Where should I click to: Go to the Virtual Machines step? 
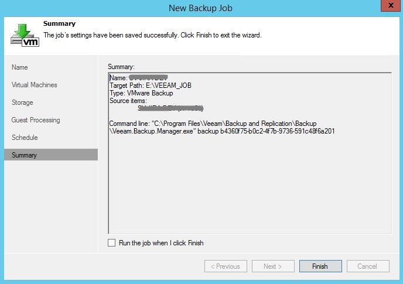click(34, 85)
